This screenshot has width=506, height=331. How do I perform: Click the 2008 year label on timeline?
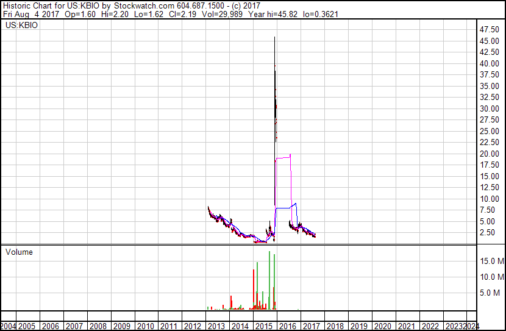(98, 326)
